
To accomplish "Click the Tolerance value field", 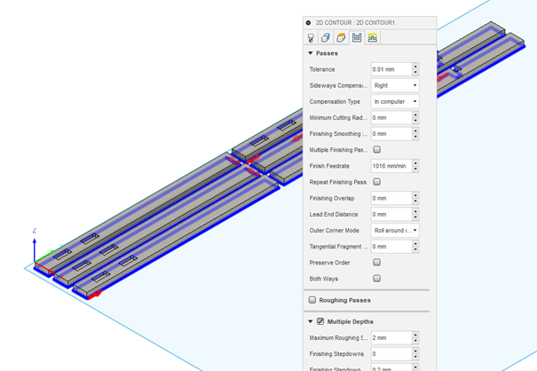I will point(391,69).
